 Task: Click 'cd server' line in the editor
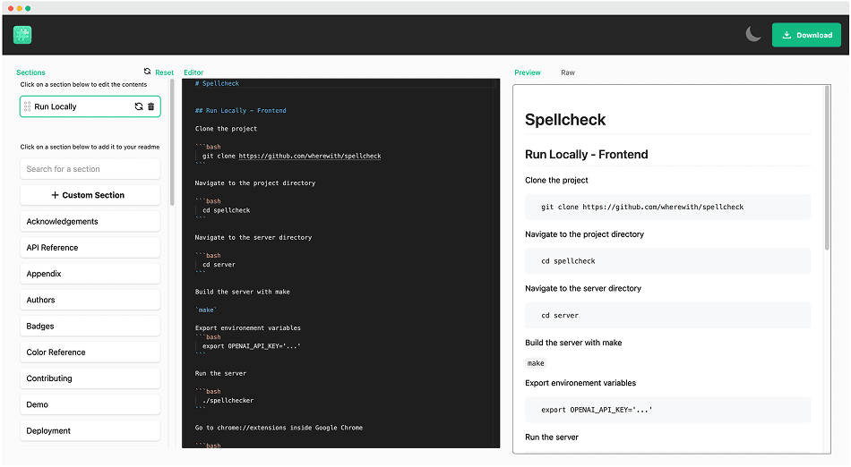pyautogui.click(x=219, y=265)
